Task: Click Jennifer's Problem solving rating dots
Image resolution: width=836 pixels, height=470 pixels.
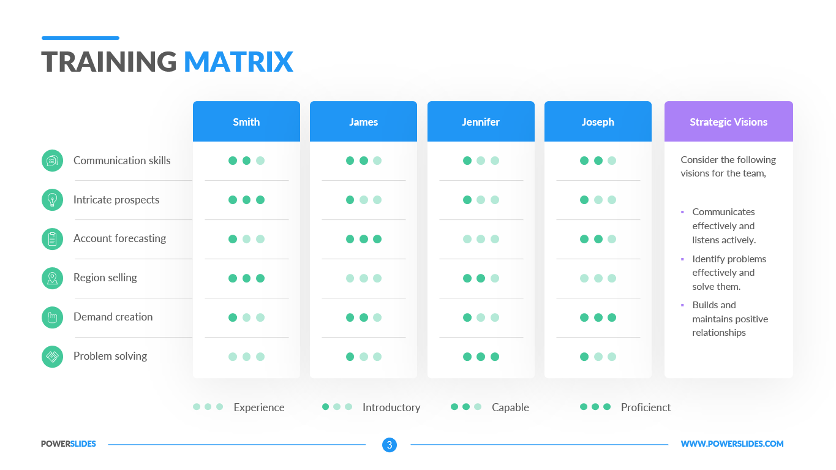Action: 481,357
